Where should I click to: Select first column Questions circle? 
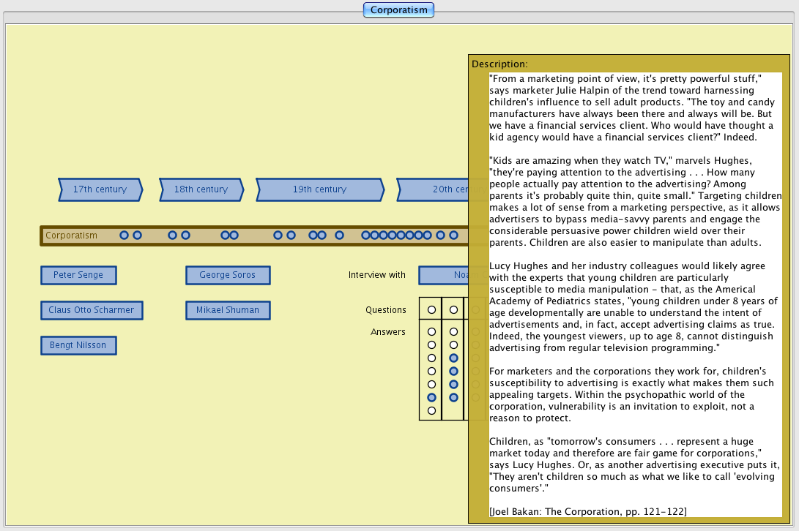coord(431,310)
